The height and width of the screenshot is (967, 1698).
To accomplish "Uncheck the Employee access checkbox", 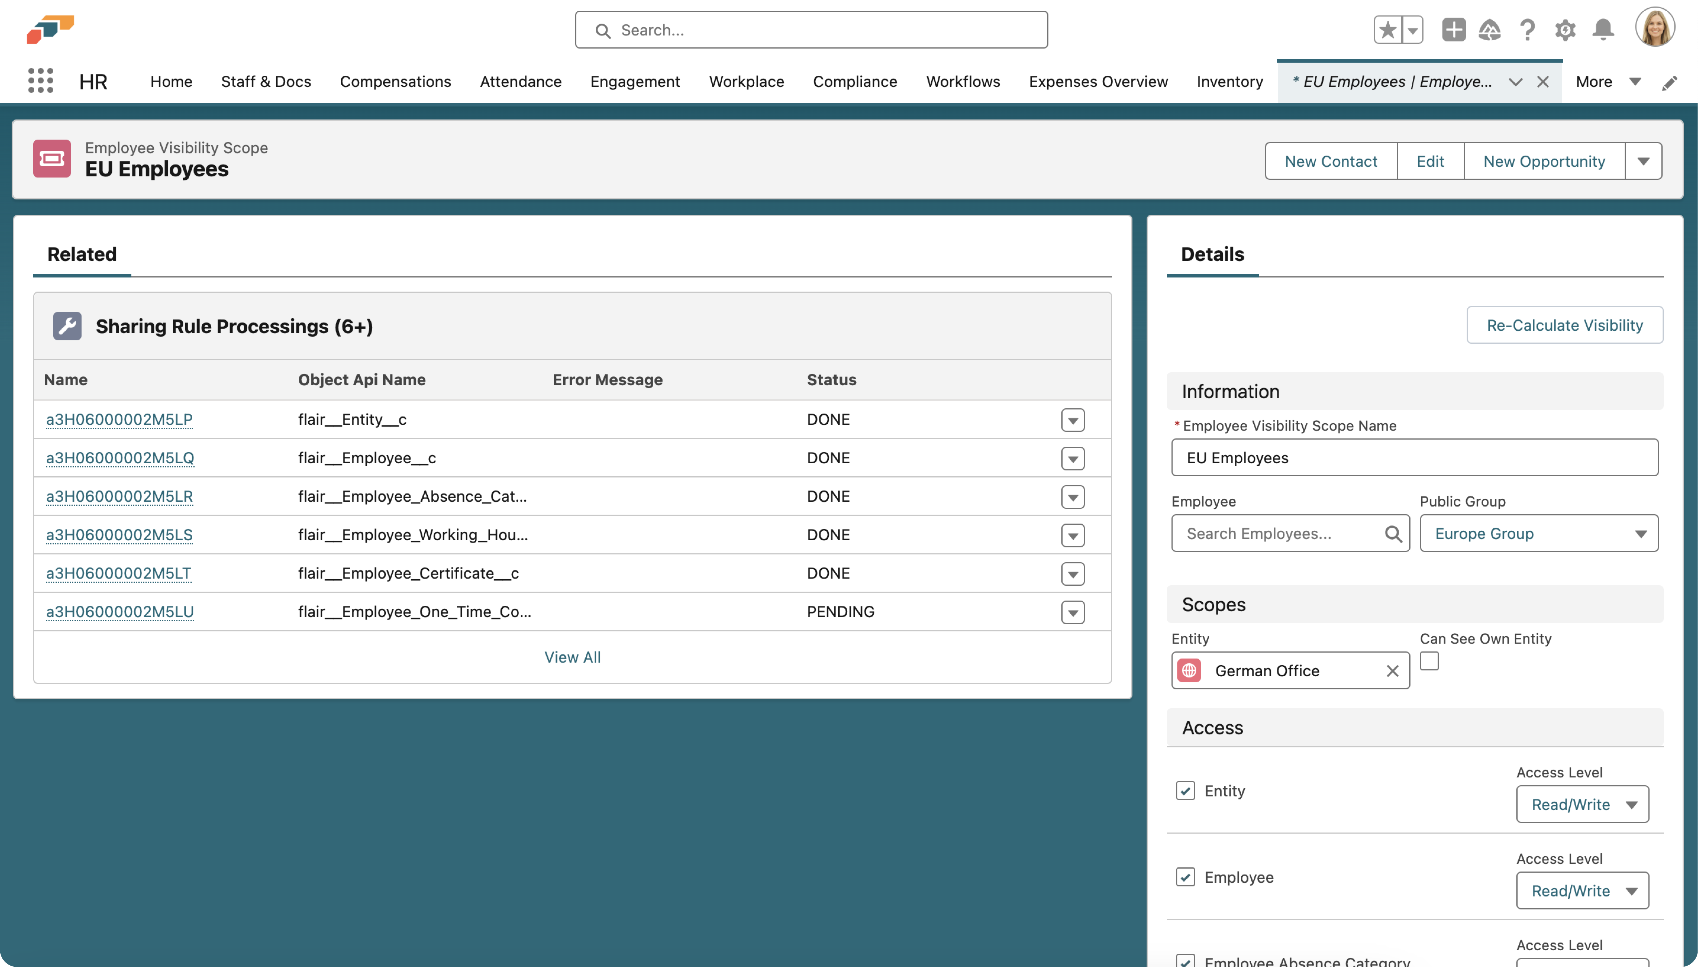I will 1185,877.
